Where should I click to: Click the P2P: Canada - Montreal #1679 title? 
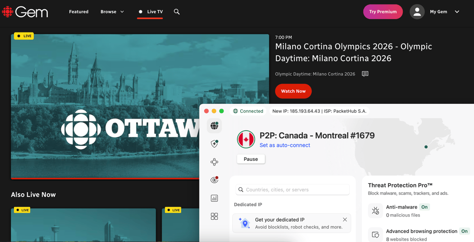[317, 135]
